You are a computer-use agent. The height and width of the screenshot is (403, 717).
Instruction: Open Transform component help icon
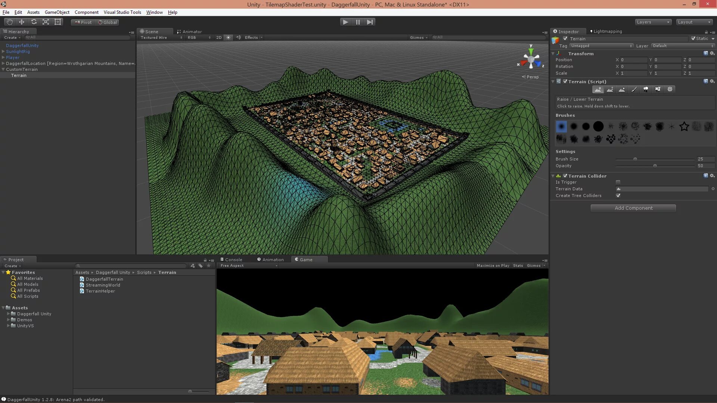tap(705, 53)
